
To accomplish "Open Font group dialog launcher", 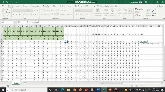I will (39, 18).
